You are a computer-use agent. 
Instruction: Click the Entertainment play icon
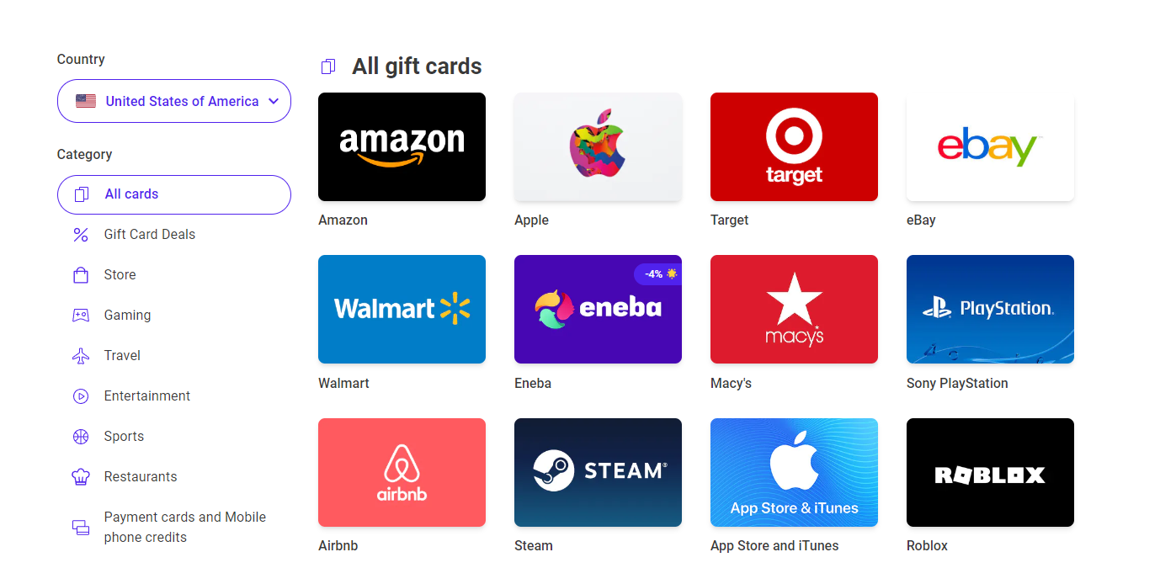click(x=81, y=396)
